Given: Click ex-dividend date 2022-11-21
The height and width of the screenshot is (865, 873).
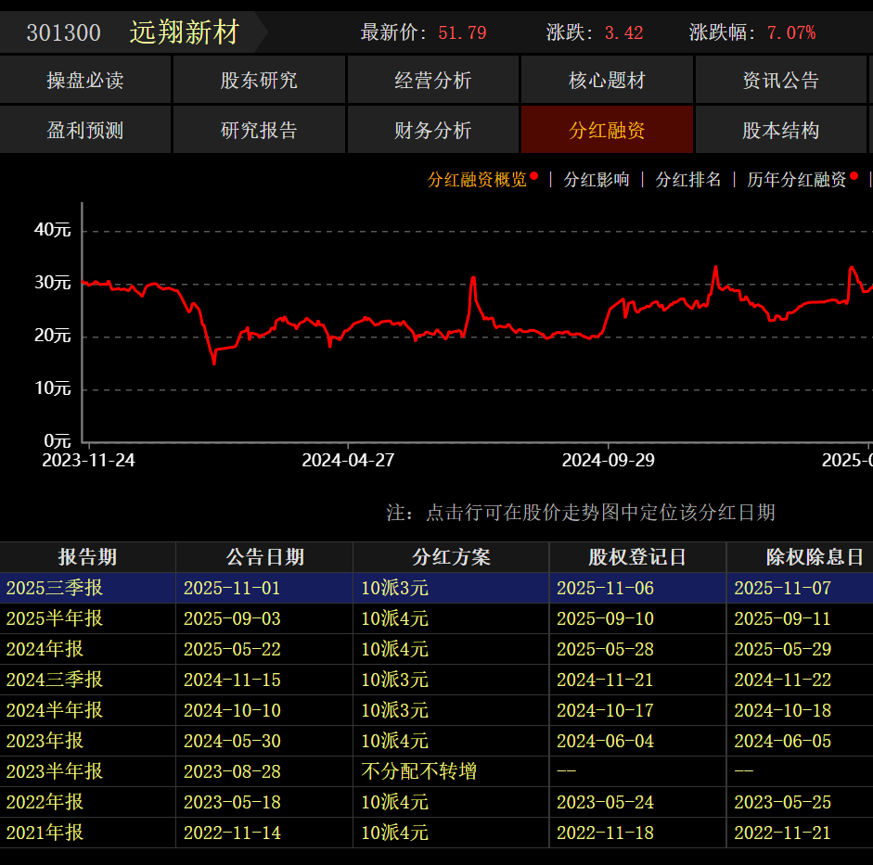Looking at the screenshot, I should [782, 833].
